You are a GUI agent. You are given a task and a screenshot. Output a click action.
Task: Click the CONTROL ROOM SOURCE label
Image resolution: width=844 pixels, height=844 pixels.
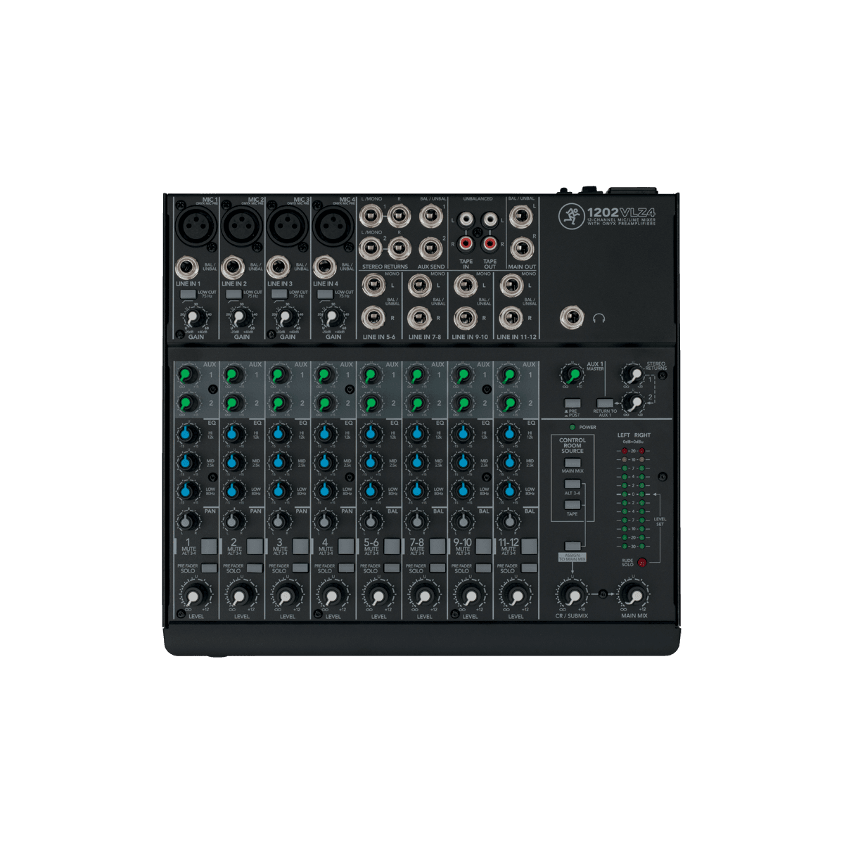[573, 445]
